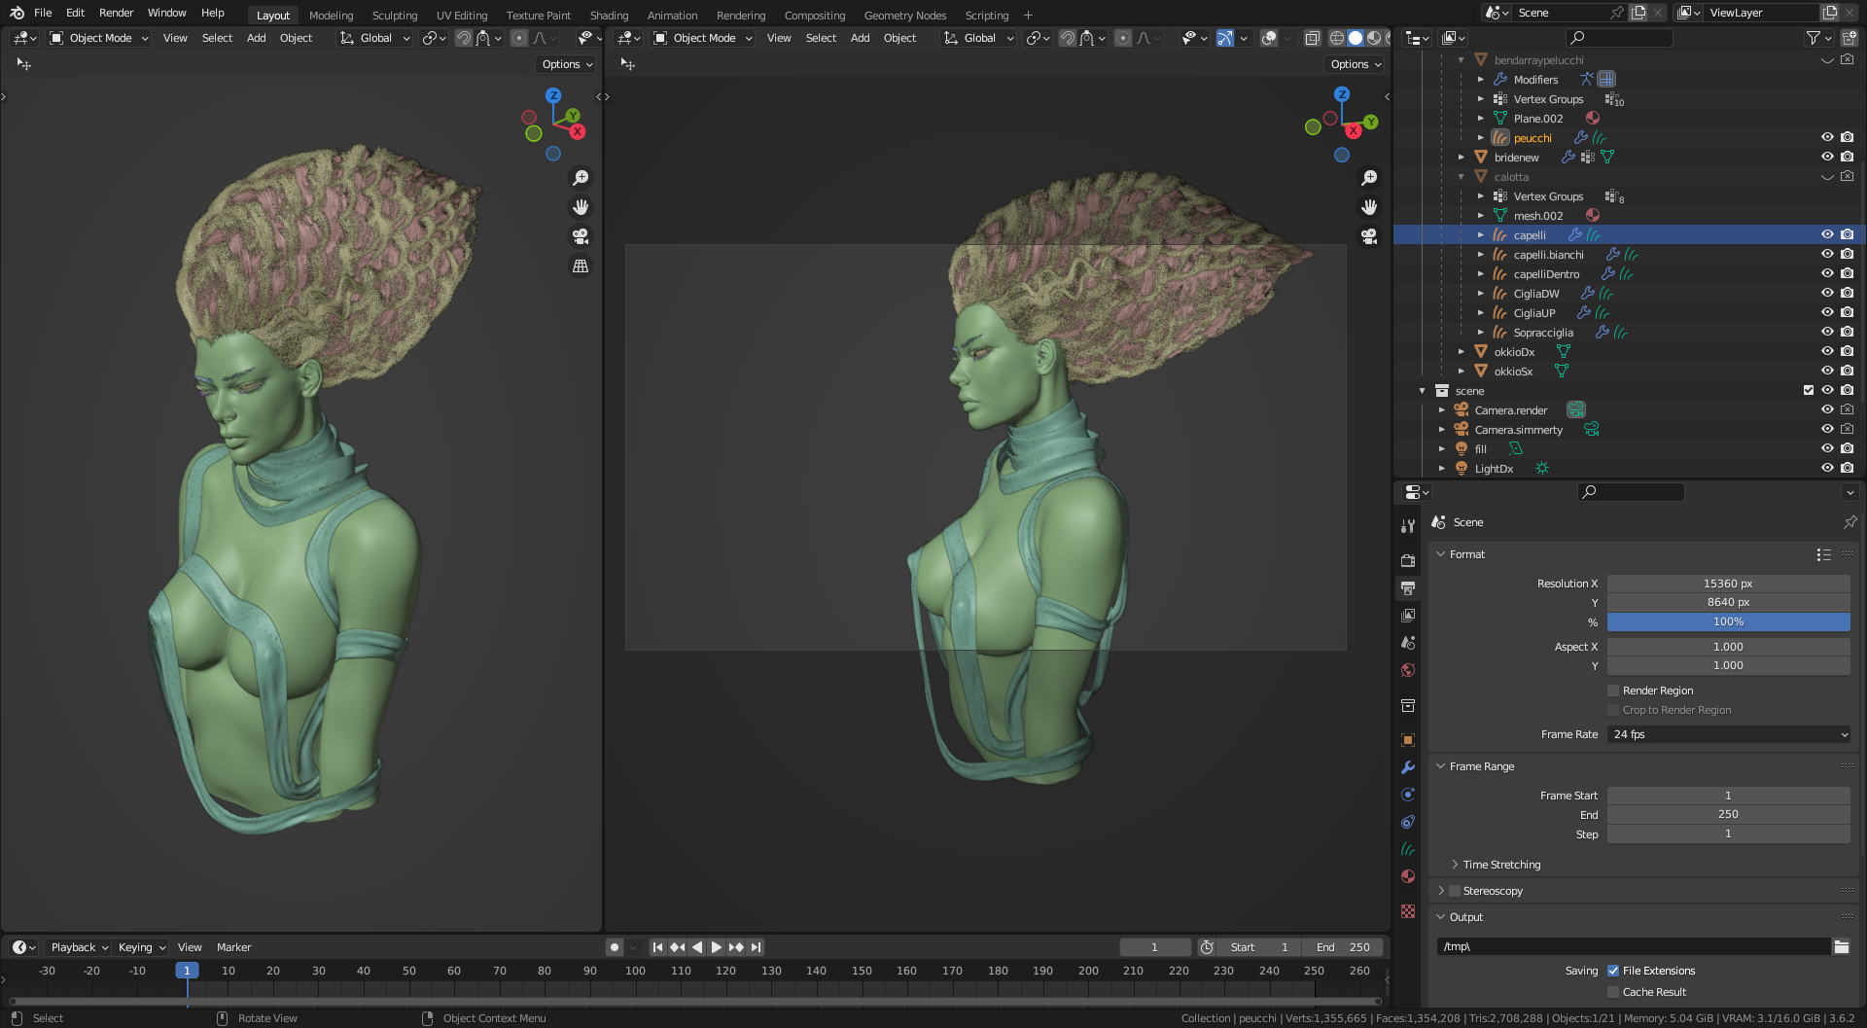Screen dimensions: 1867x1028
Task: Open the World properties tab
Action: [x=1407, y=670]
